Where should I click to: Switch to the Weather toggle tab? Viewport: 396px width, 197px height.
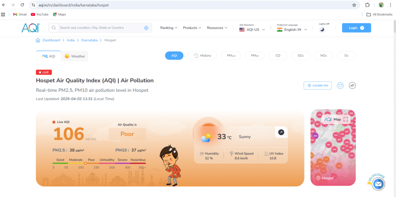point(75,56)
